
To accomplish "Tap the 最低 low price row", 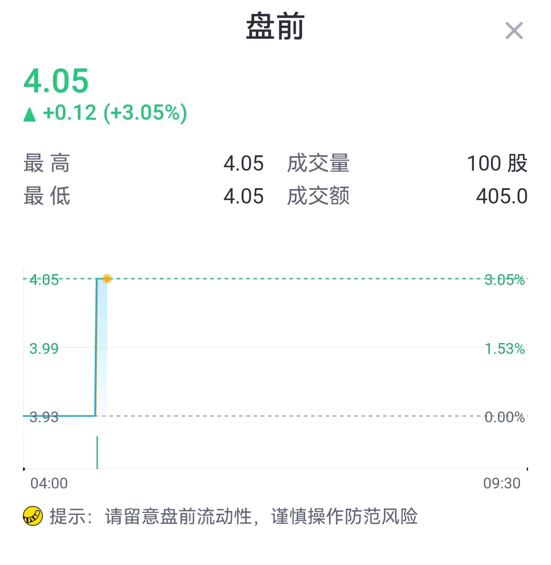I will click(x=144, y=196).
